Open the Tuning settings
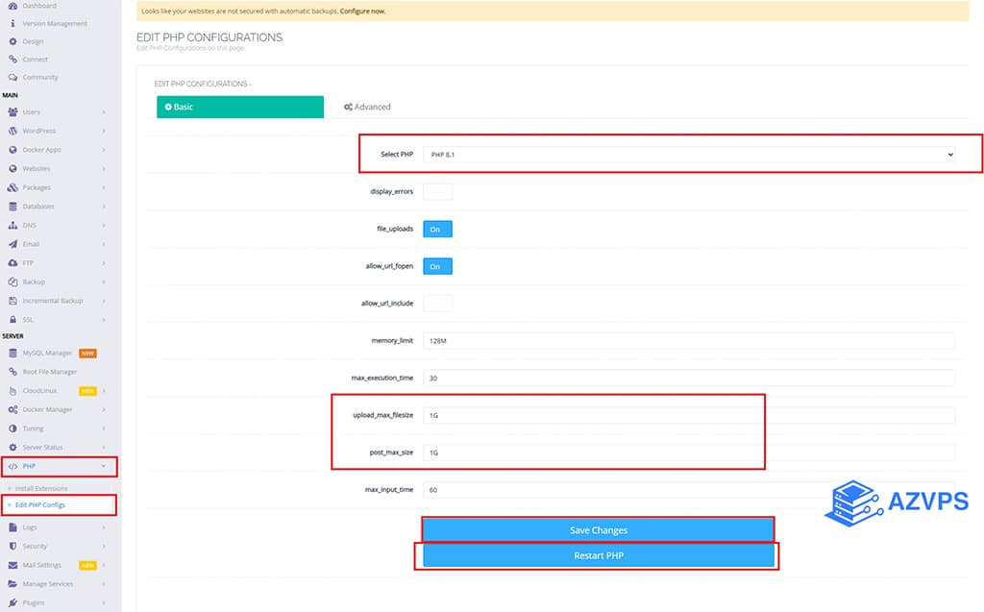The width and height of the screenshot is (984, 612). [34, 429]
